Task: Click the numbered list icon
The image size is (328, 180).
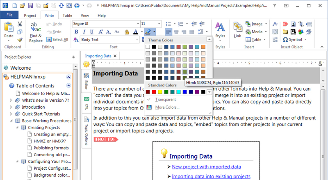Action: pyautogui.click(x=181, y=24)
